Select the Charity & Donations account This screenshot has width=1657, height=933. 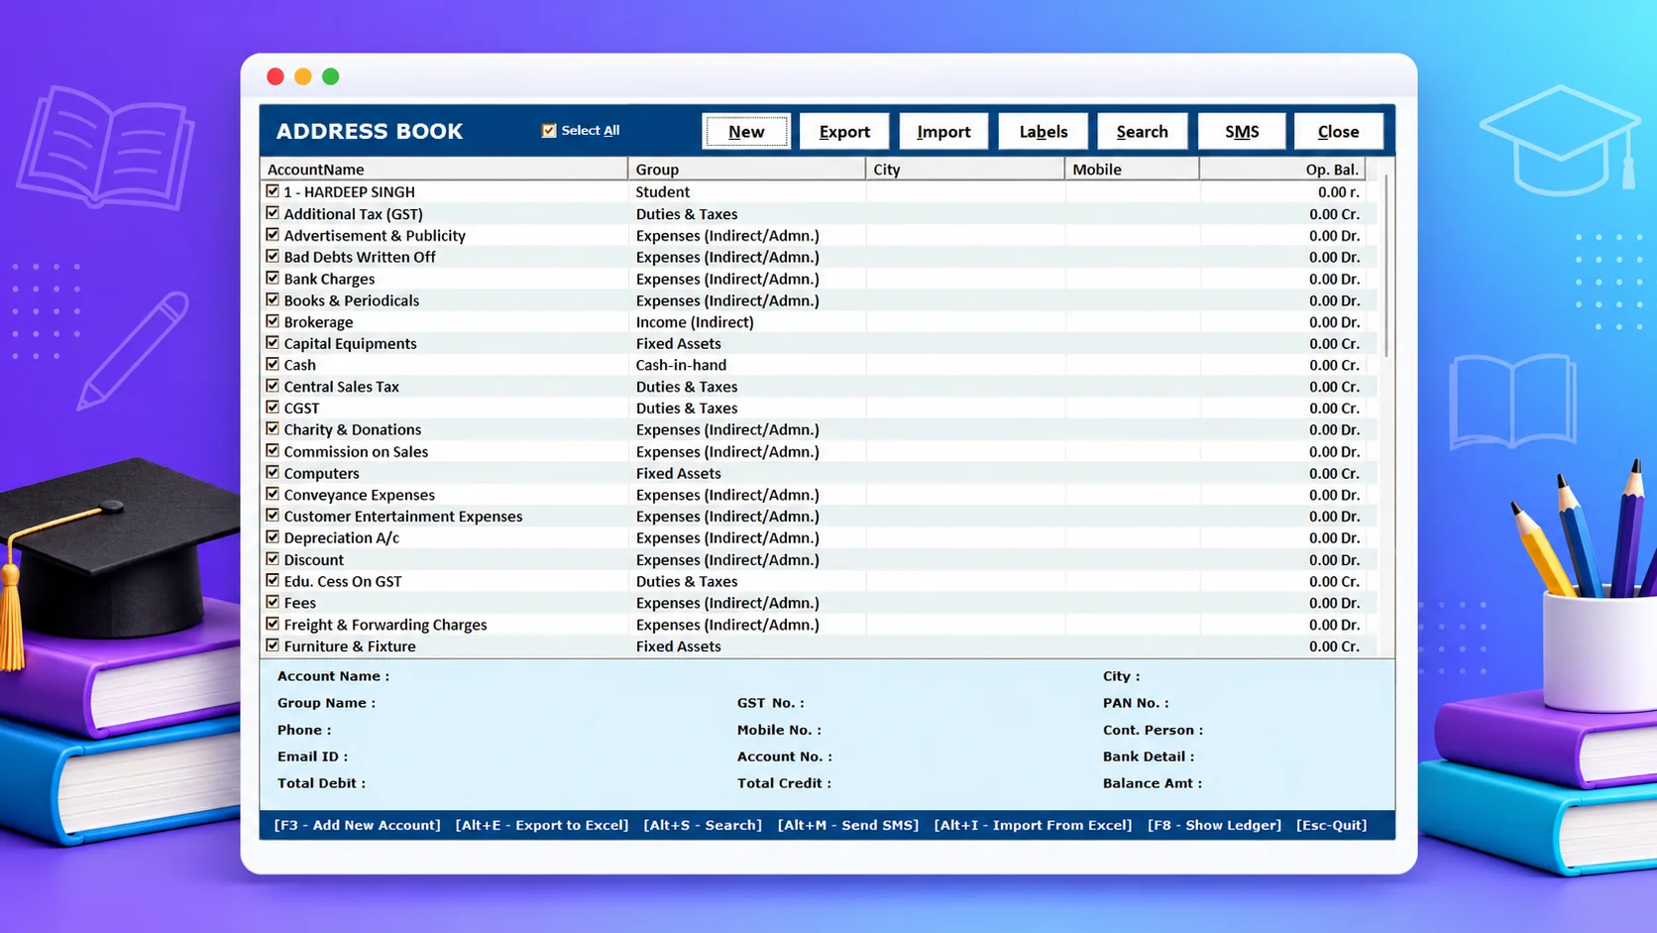353,429
